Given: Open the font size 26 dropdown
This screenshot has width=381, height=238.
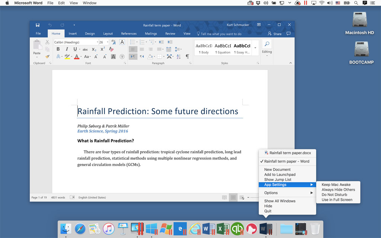Looking at the screenshot, I should [x=108, y=42].
